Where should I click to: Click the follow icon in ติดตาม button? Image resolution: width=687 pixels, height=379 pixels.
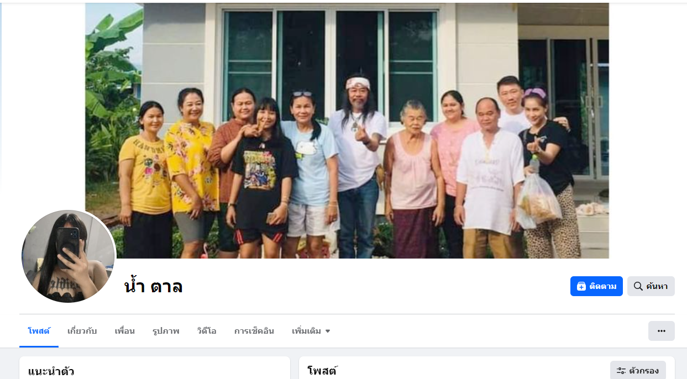pyautogui.click(x=581, y=286)
